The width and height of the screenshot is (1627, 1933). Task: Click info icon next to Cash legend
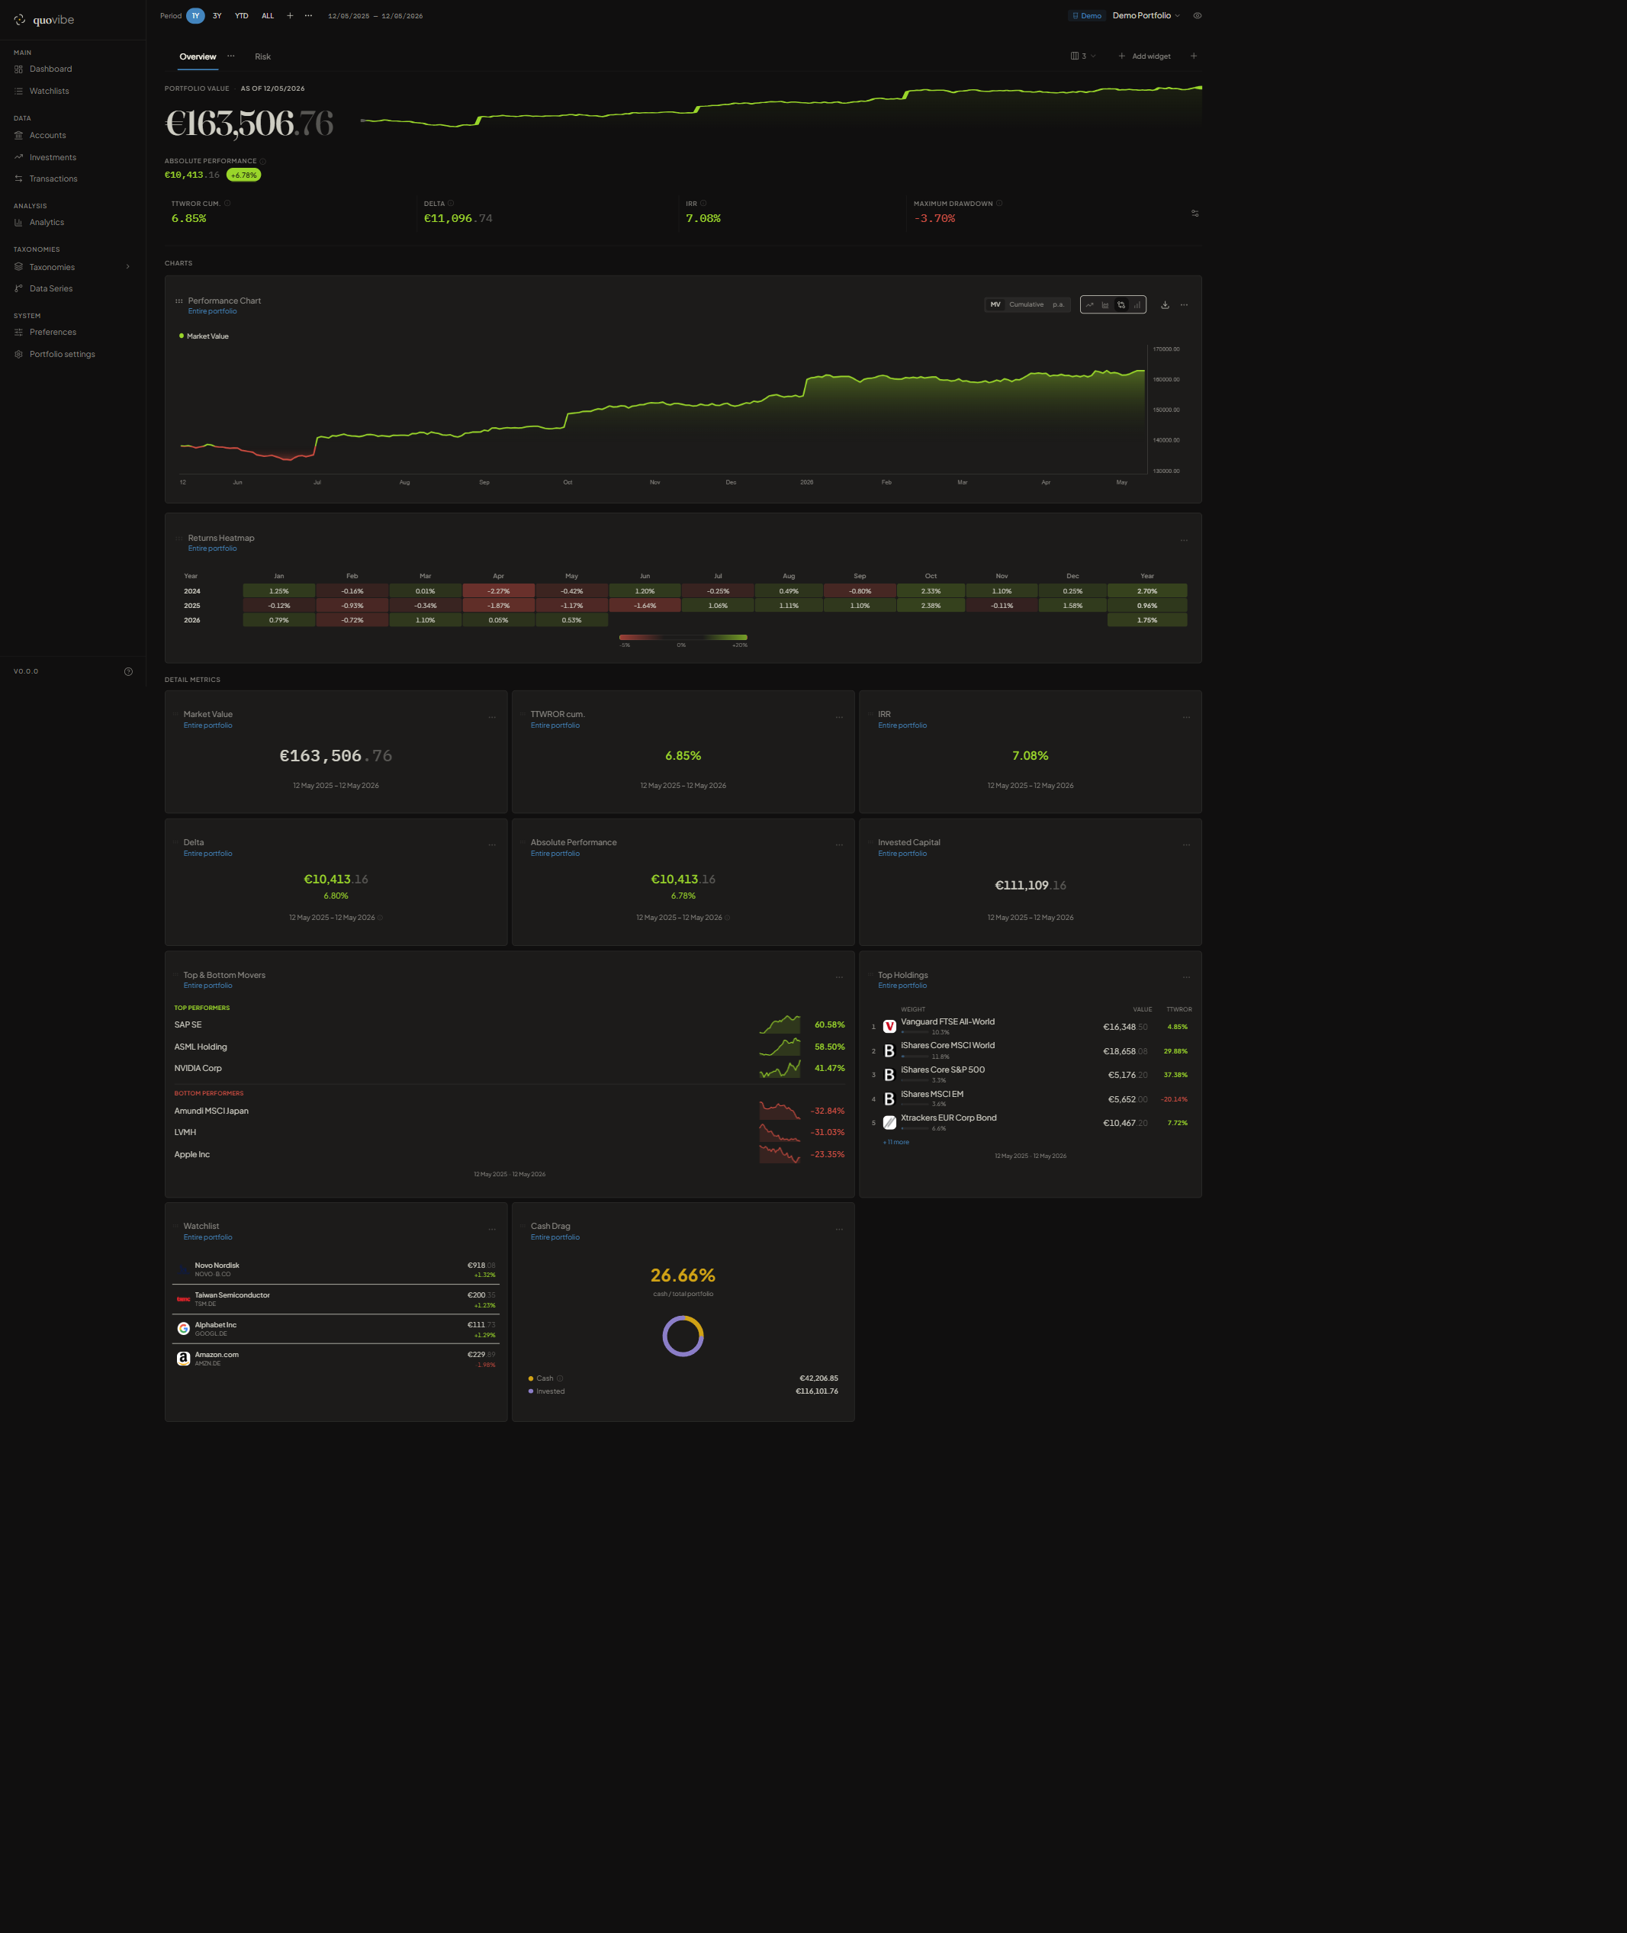pos(560,1378)
